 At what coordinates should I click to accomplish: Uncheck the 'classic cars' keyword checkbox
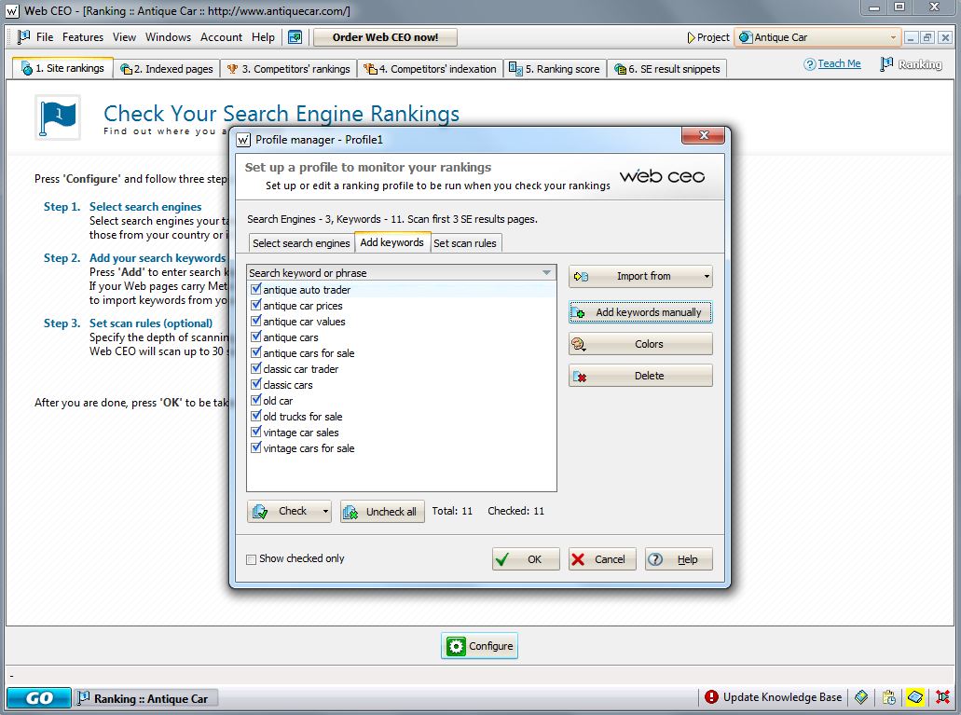tap(256, 384)
